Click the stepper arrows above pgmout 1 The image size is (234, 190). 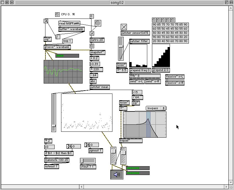tap(87, 145)
